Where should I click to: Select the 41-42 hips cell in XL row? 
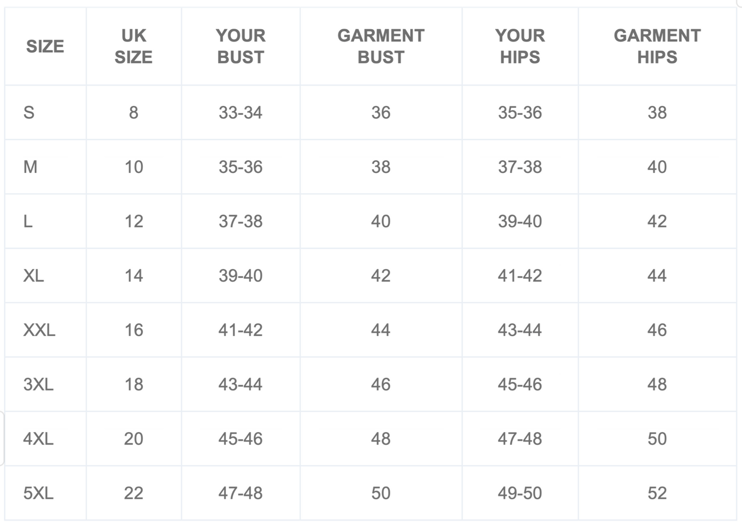point(520,275)
